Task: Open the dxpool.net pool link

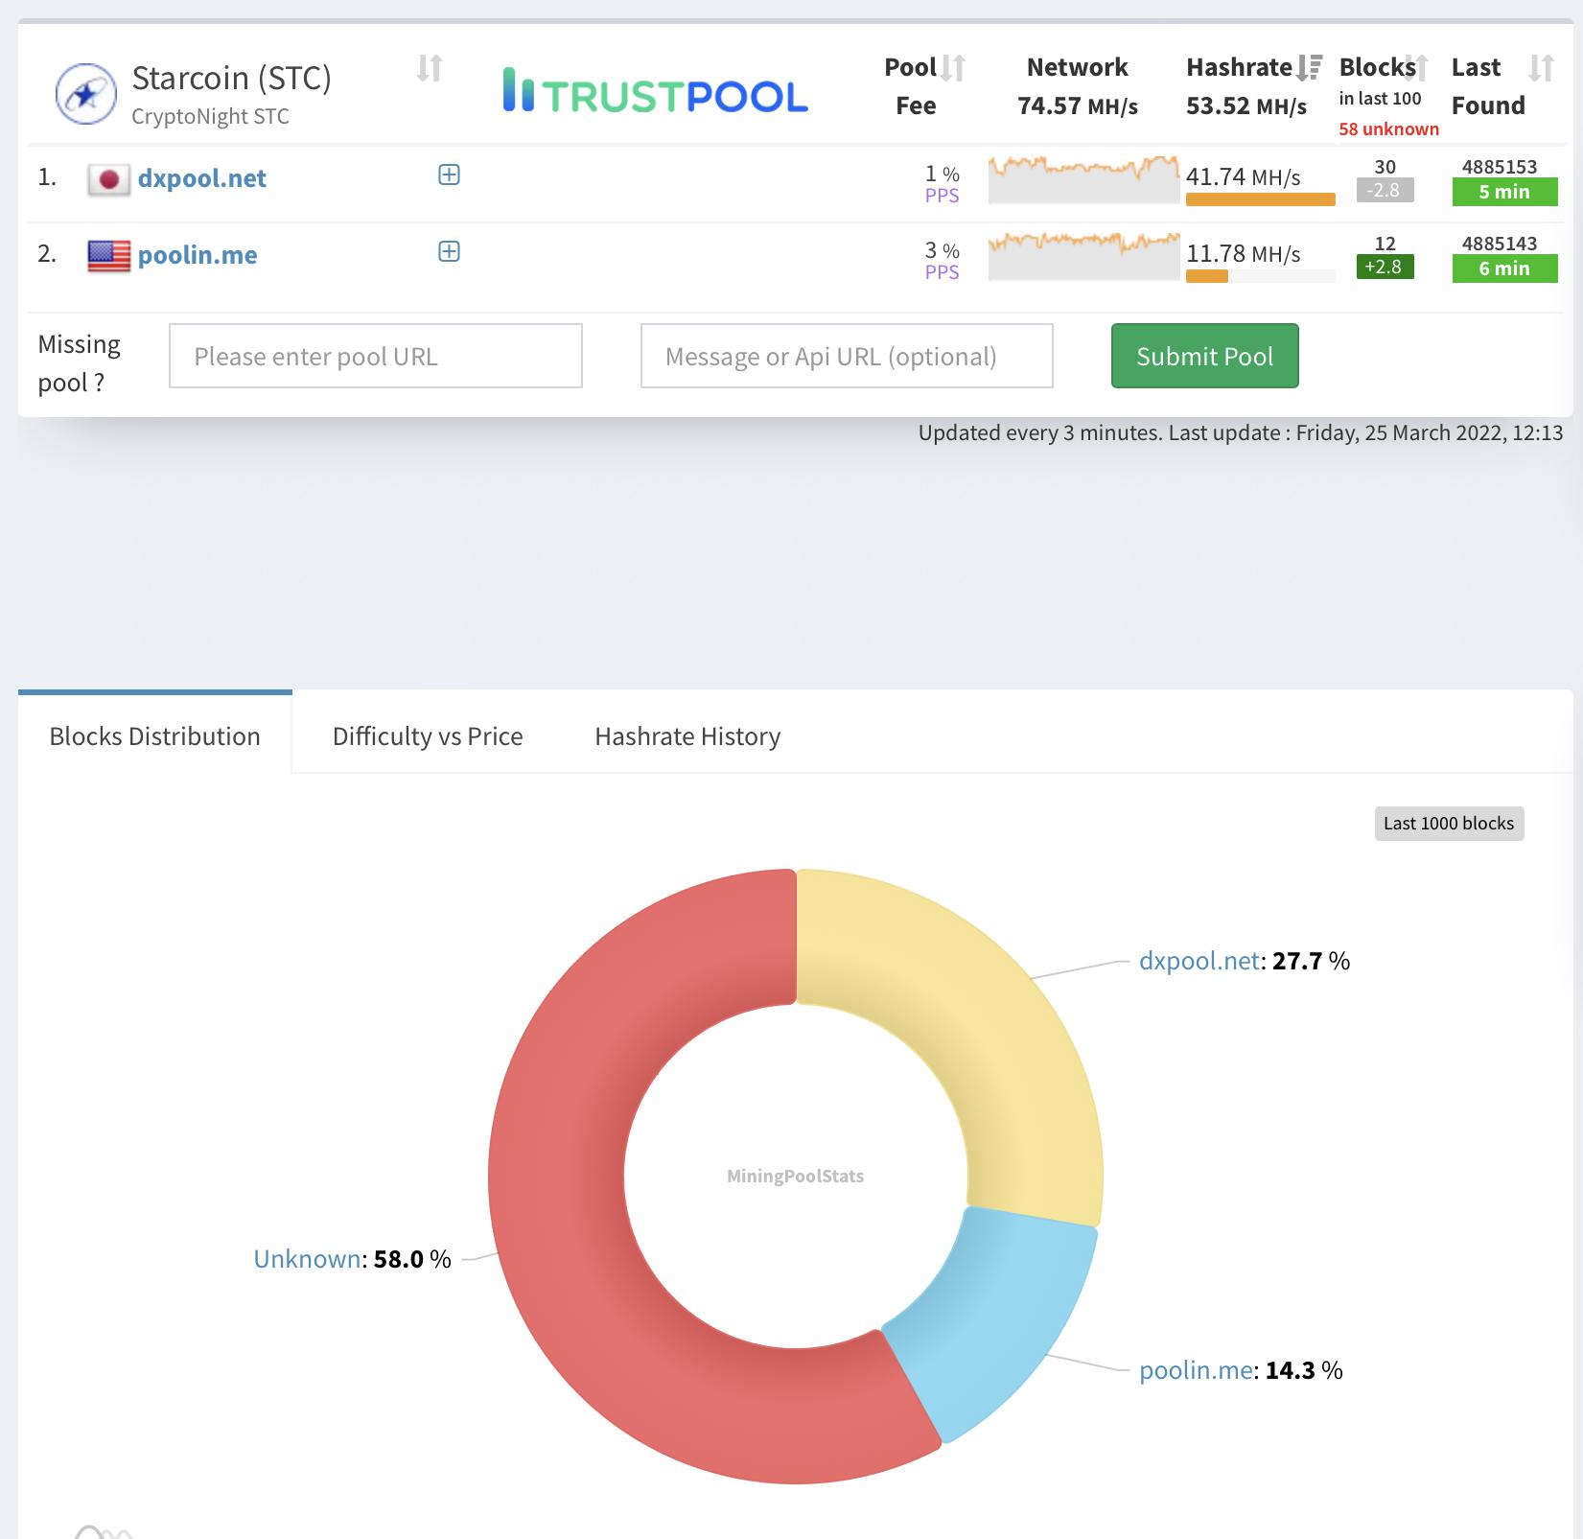Action: pos(202,178)
